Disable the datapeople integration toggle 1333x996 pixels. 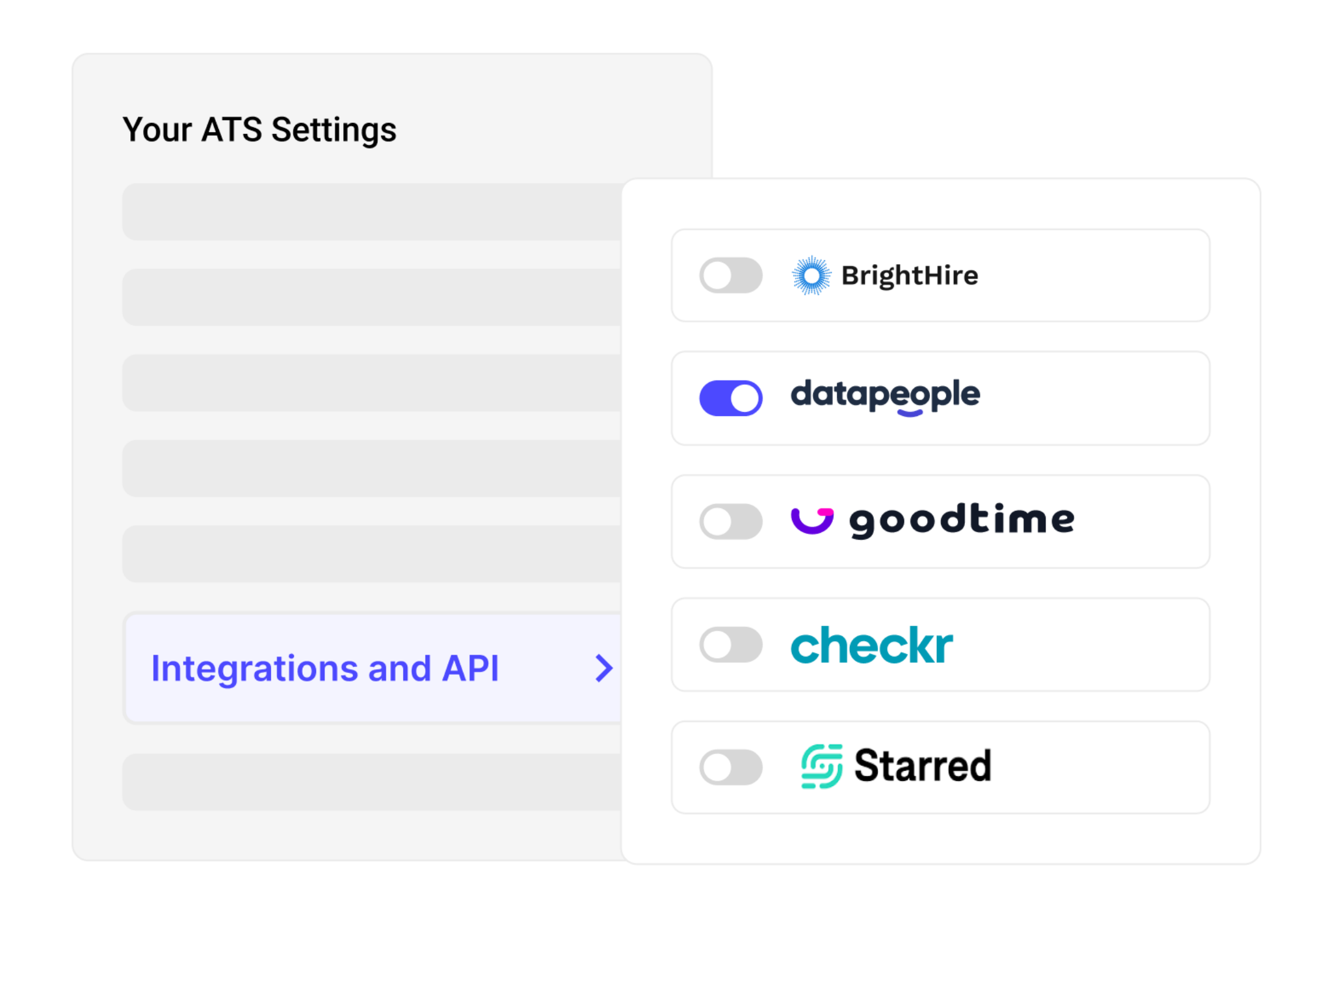coord(730,398)
